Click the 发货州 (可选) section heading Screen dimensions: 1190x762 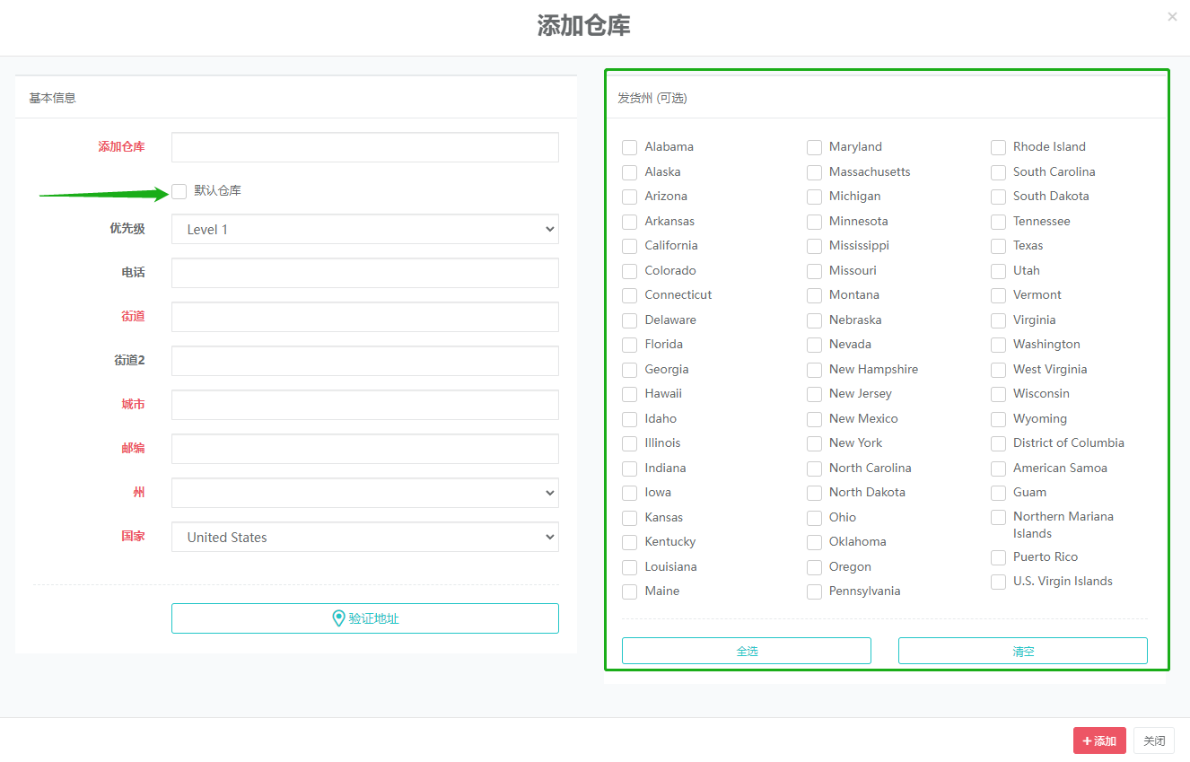[x=652, y=98]
